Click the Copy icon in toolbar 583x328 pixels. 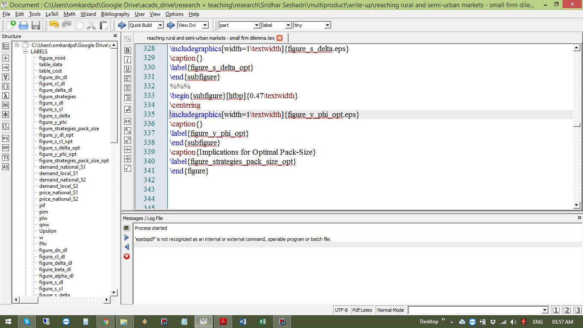tap(79, 25)
